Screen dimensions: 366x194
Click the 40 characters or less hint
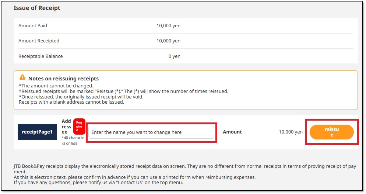(73, 141)
